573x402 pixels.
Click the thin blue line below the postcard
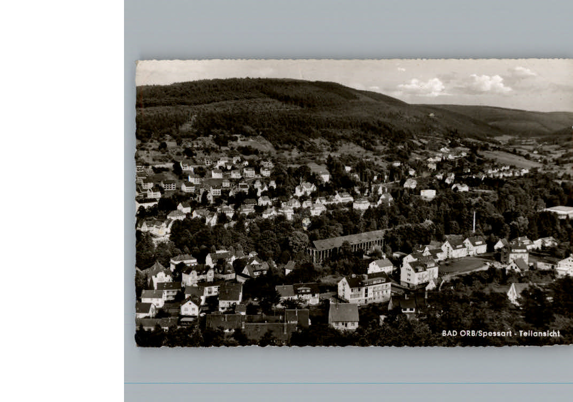[347, 383]
